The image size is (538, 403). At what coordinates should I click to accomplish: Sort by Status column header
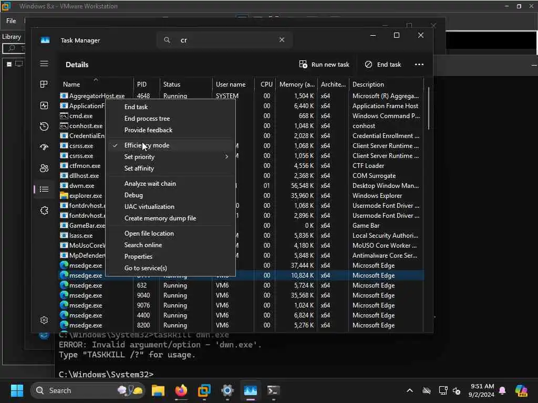(x=172, y=84)
